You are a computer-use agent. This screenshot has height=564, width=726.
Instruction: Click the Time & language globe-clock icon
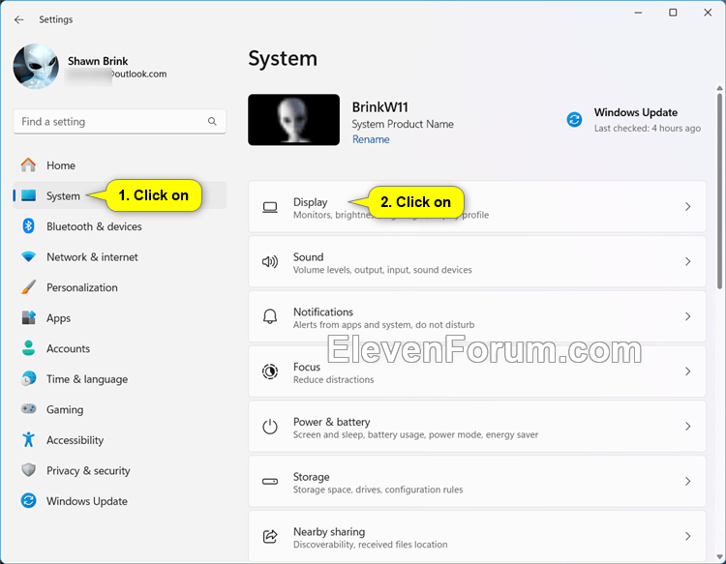click(28, 378)
